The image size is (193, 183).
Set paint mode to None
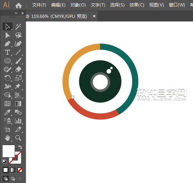tap(20, 170)
